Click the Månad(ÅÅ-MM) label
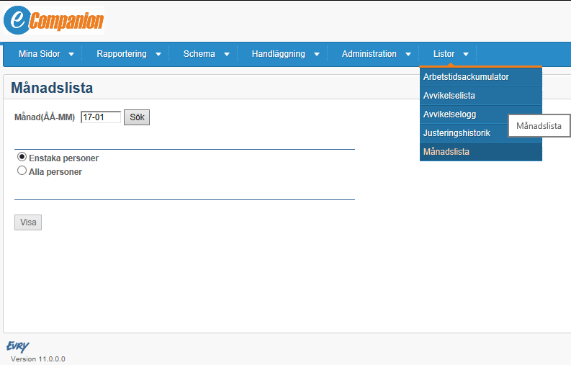 pyautogui.click(x=45, y=117)
